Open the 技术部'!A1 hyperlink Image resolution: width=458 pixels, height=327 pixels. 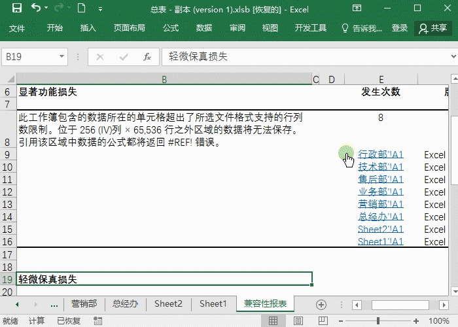click(381, 167)
